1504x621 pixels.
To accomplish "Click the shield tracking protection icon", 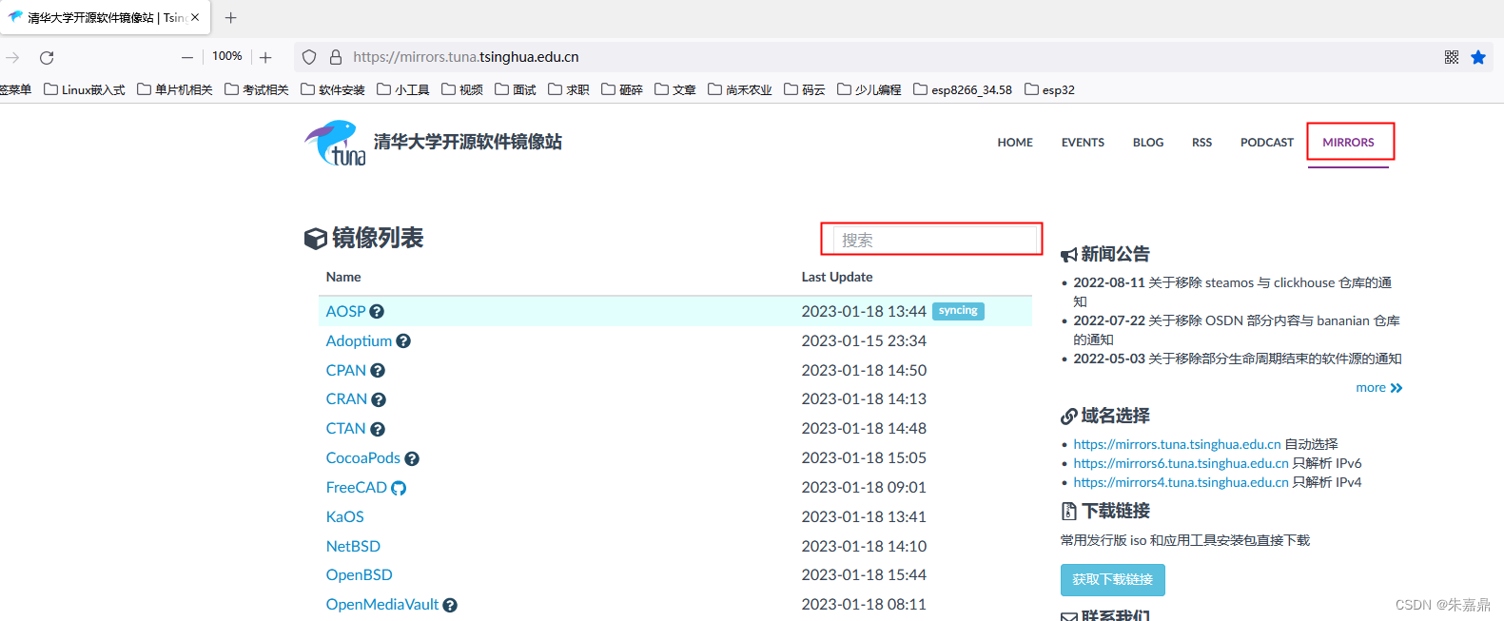I will pos(309,57).
